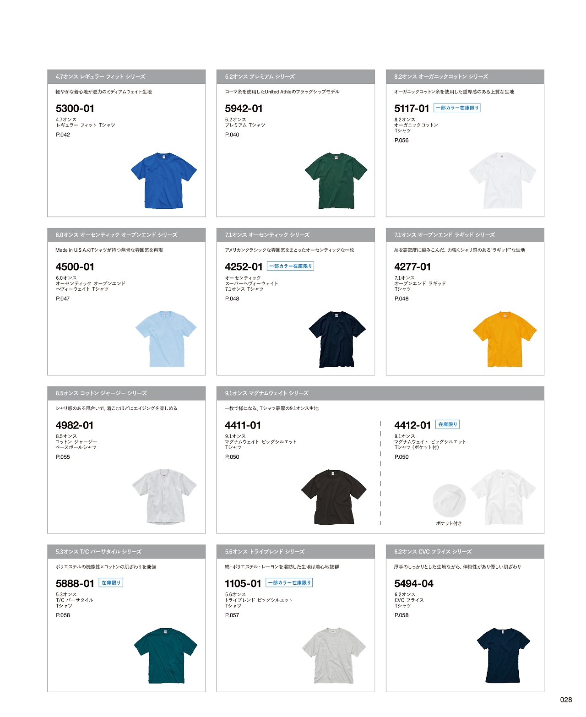Screen dimensions: 586x717
Task: Click the 6.2オンス CVC フライス シリーズ header
Action: click(x=465, y=552)
